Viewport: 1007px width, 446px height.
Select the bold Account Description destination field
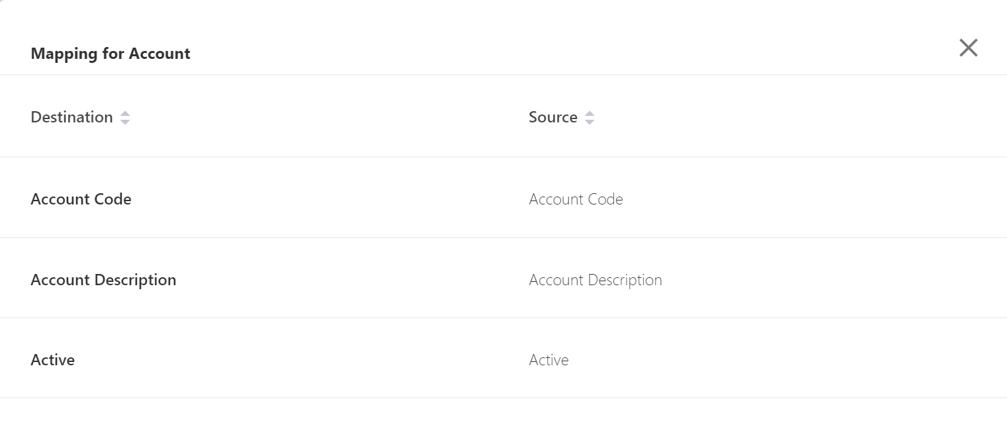103,280
